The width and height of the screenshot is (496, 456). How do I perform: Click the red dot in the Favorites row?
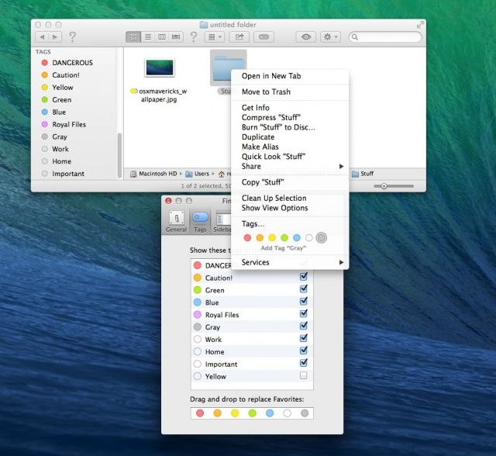click(200, 413)
